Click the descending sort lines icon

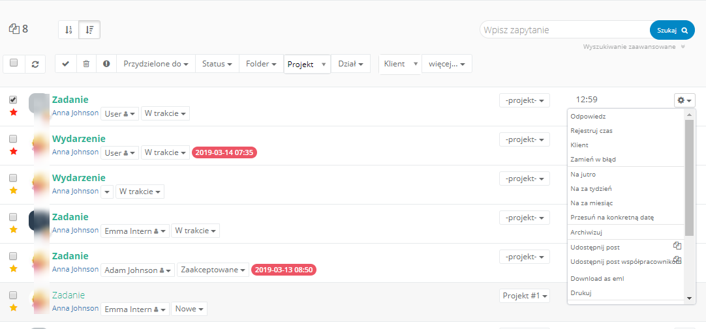(89, 30)
